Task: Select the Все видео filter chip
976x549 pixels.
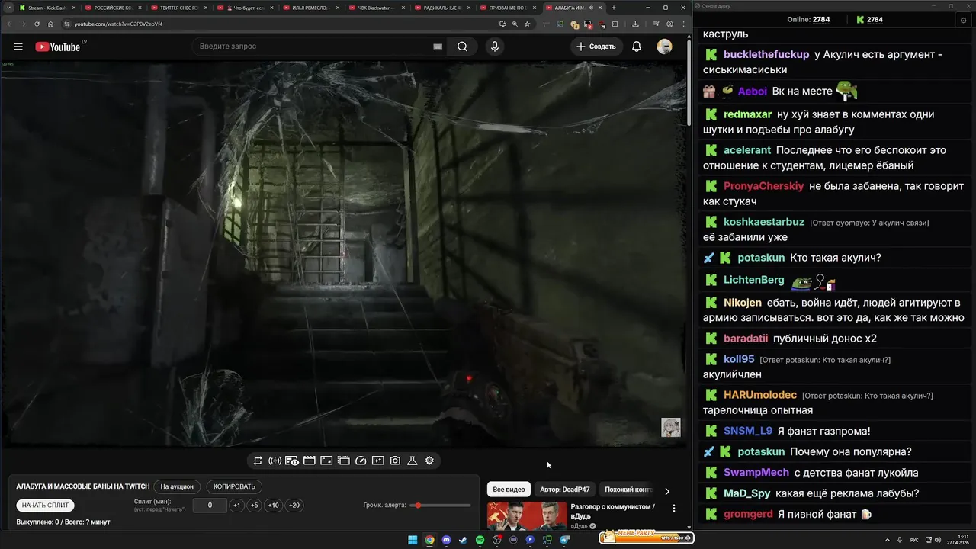Action: pyautogui.click(x=509, y=490)
